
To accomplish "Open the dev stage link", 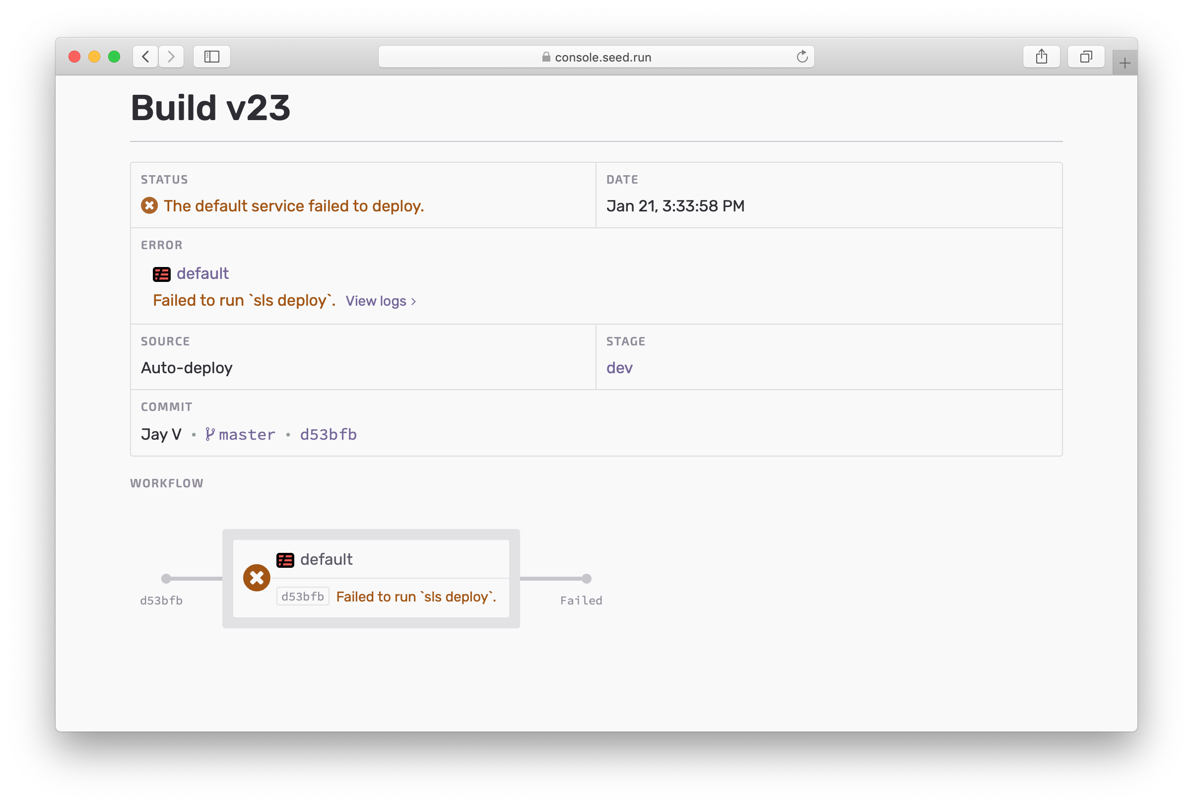I will coord(619,368).
